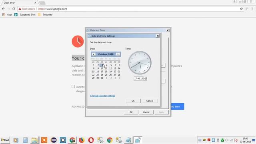Click OK in the outer Date and Time window
The image size is (256, 144).
click(131, 112)
